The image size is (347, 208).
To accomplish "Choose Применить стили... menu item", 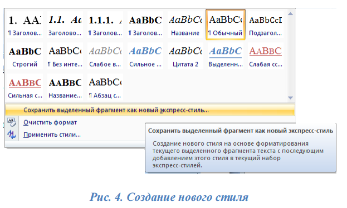I will pos(52,135).
